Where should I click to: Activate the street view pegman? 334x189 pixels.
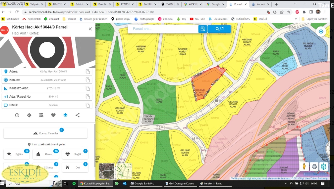click(304, 166)
